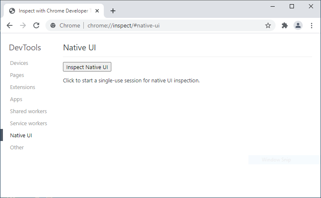Switch to Extensions in the sidebar
This screenshot has height=198, width=321.
click(x=23, y=87)
